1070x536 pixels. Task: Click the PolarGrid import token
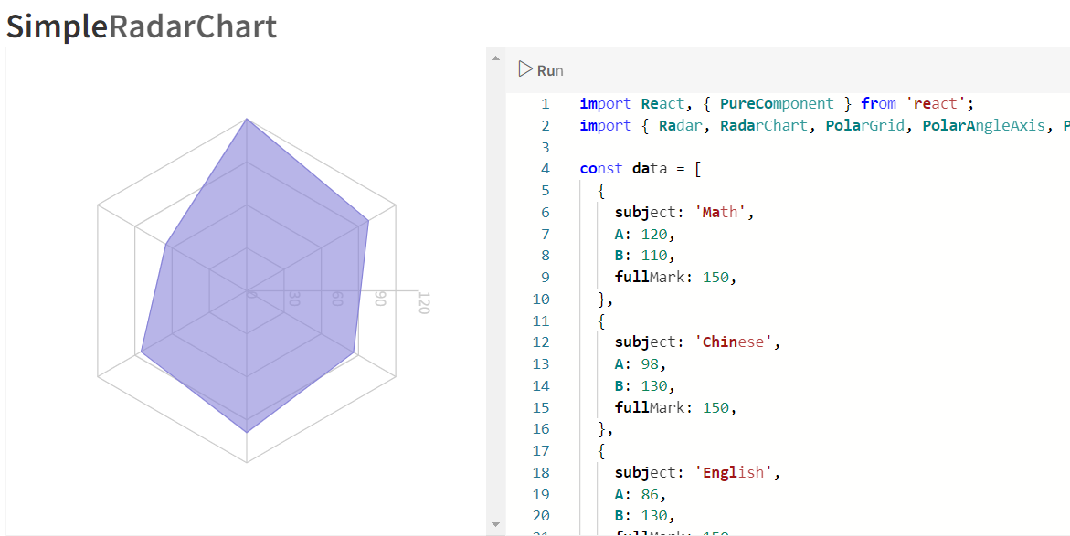[865, 125]
